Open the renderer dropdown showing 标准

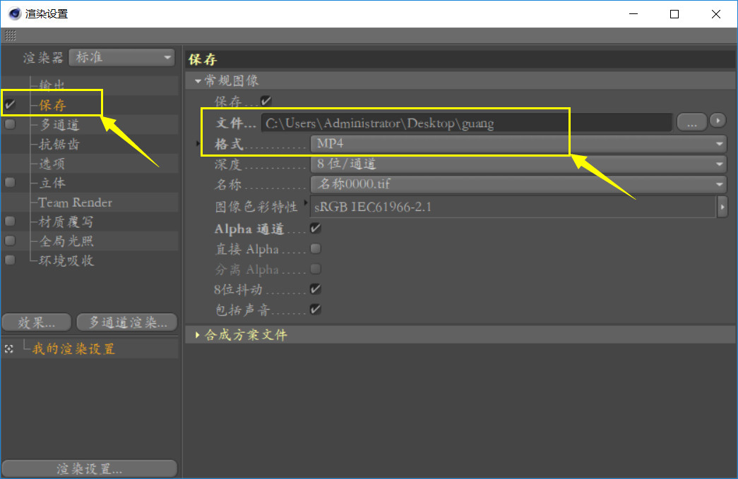[x=122, y=57]
